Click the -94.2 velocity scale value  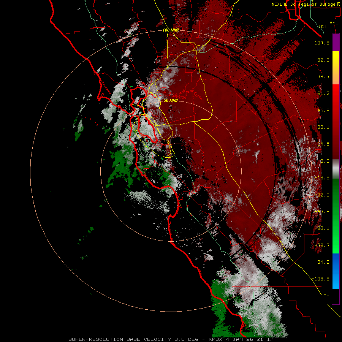click(x=322, y=262)
